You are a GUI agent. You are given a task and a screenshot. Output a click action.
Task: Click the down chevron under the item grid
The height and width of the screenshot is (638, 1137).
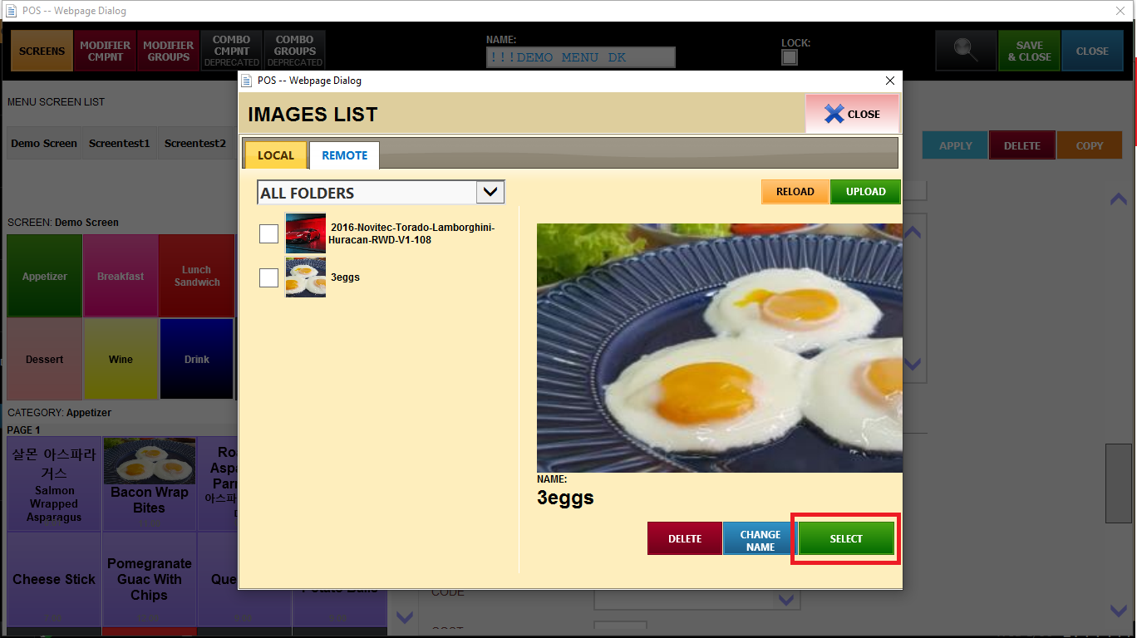[404, 617]
